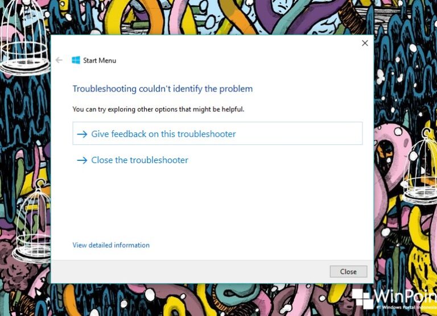Click the arrow icon beside Close the troubleshooter

point(82,160)
